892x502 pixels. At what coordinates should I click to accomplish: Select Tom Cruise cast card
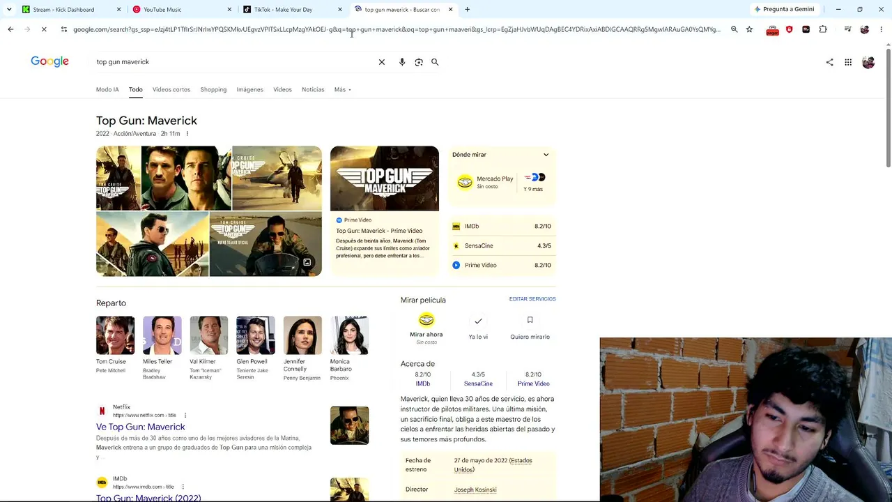point(116,345)
